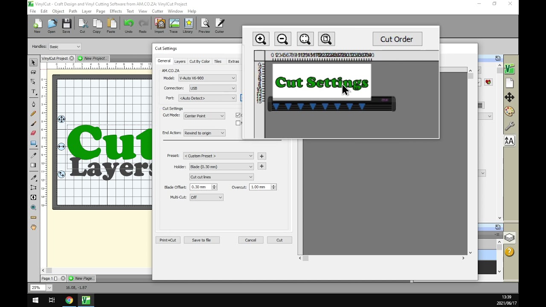Click the New Project tab
The image size is (546, 307).
[x=92, y=58]
